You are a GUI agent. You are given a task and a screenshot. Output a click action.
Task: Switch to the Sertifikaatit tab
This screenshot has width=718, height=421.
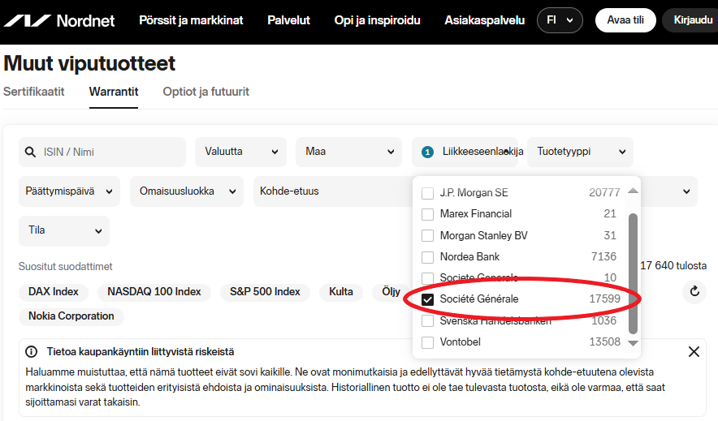(34, 92)
